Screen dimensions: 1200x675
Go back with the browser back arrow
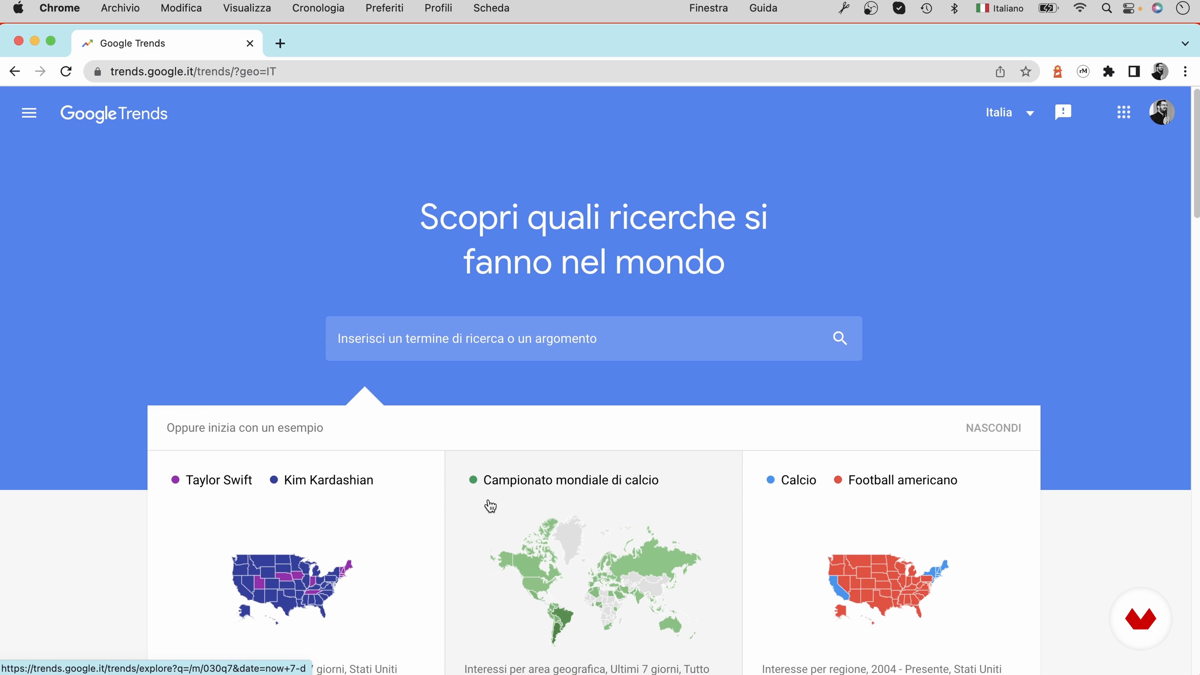point(14,71)
